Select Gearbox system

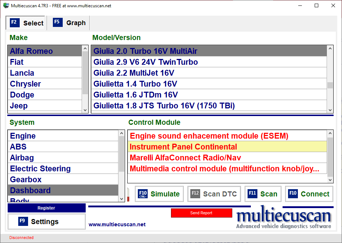click(x=63, y=179)
